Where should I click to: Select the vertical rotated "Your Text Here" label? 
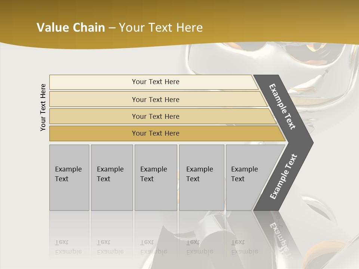pyautogui.click(x=43, y=107)
